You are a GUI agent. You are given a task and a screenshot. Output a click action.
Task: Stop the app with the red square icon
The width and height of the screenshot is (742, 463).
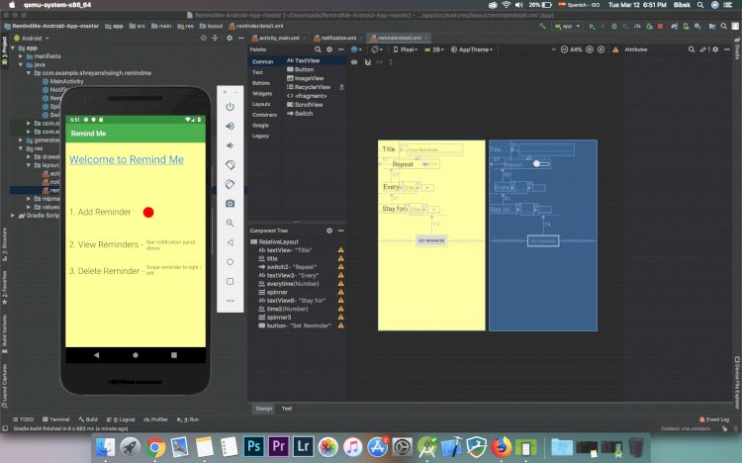(660, 27)
